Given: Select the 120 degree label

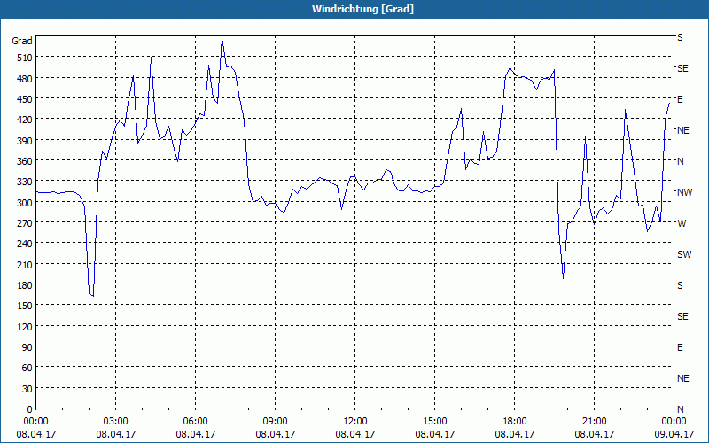Looking at the screenshot, I should 25,326.
